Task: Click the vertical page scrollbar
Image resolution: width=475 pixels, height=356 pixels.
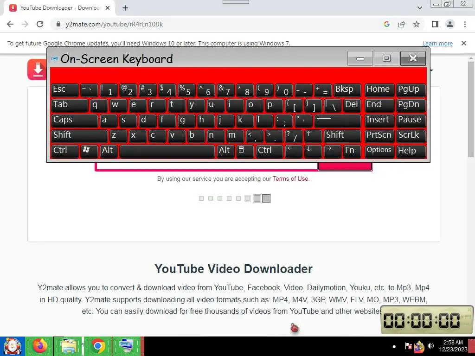Action: (x=471, y=109)
